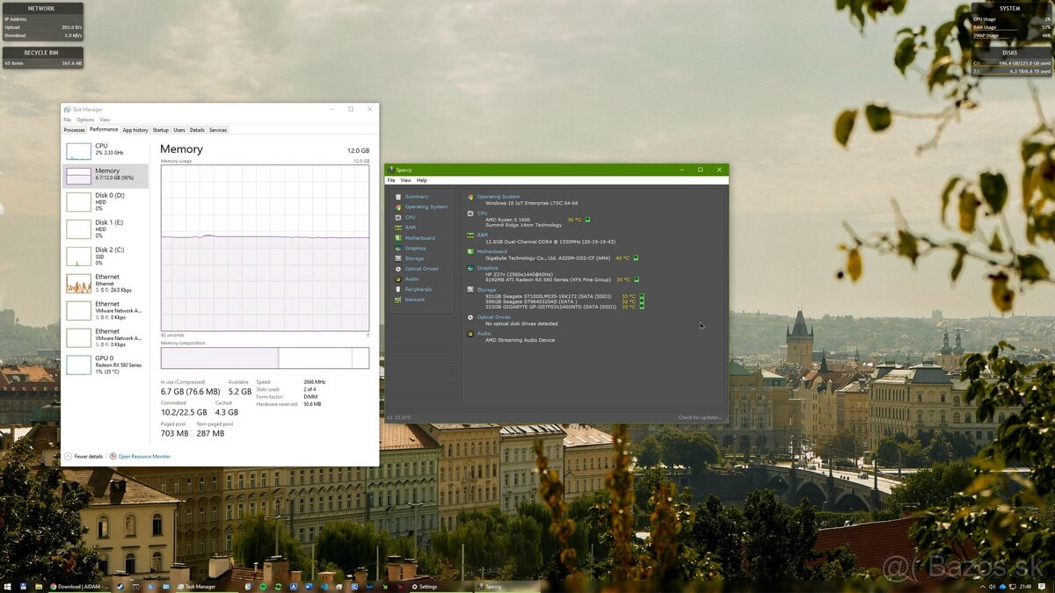This screenshot has width=1055, height=593.
Task: Launch Visual Studio Code from the taskbar
Action: 324,586
